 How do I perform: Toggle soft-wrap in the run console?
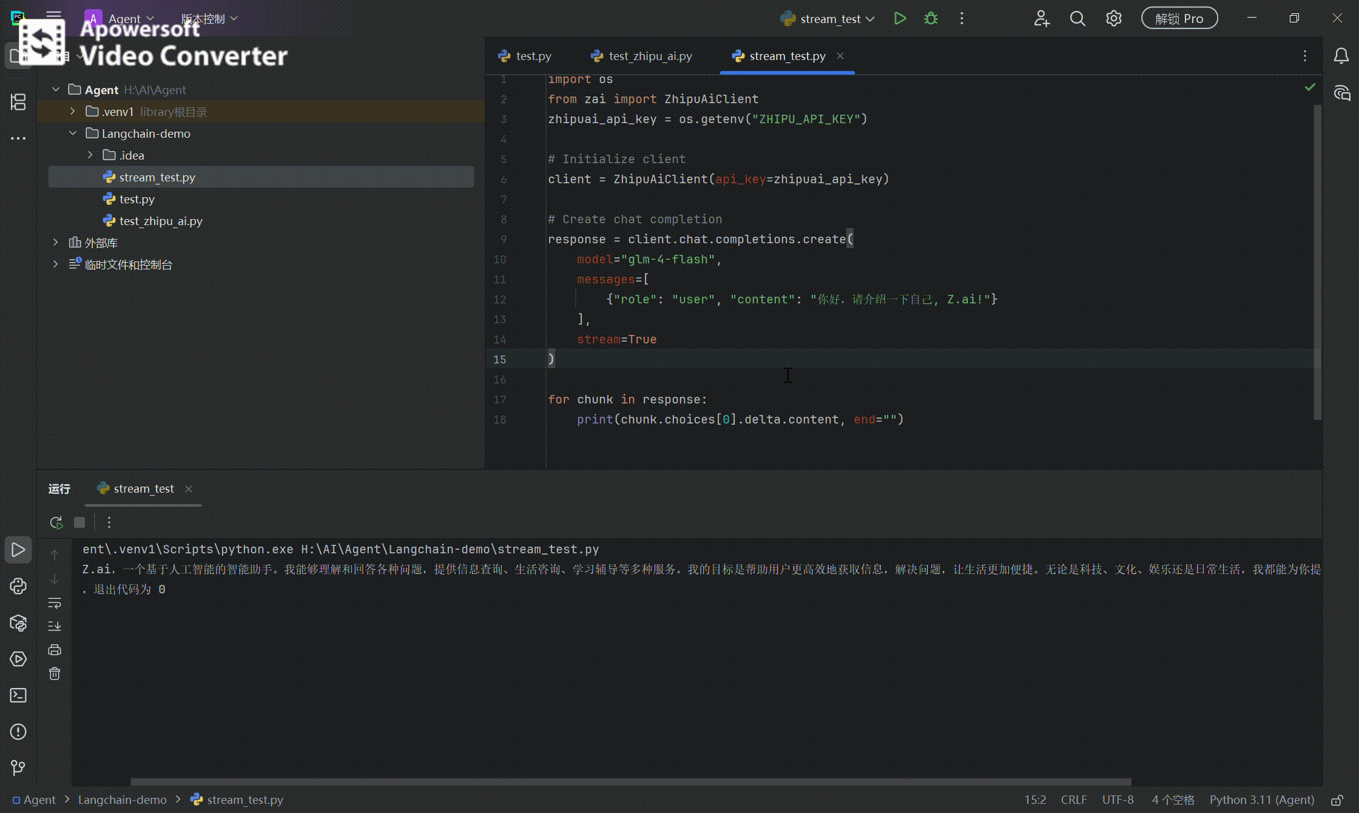55,602
